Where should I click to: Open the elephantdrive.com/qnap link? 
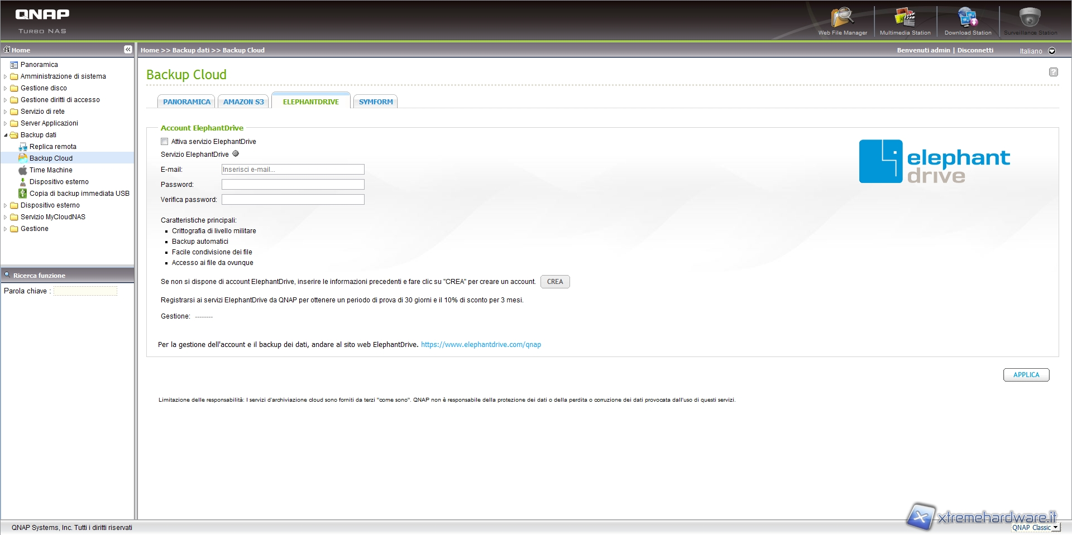(x=481, y=345)
